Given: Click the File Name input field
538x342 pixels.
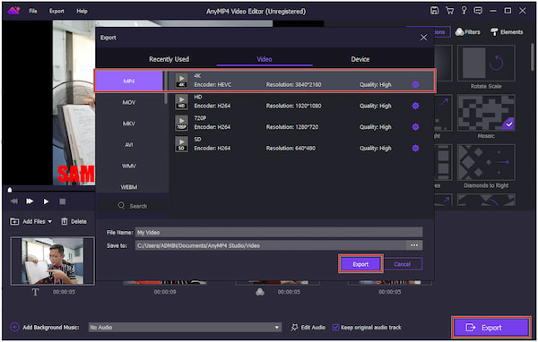Looking at the screenshot, I should [279, 233].
